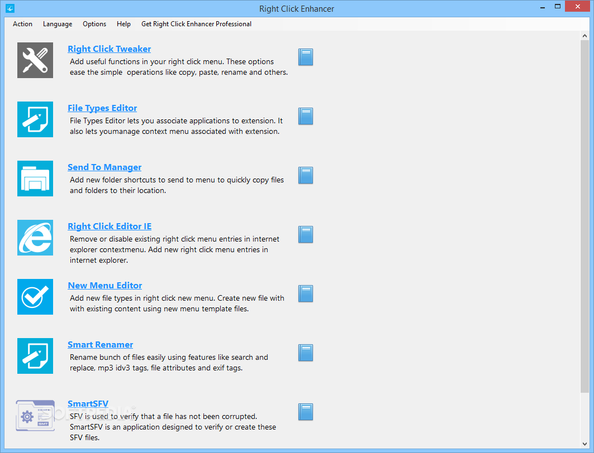This screenshot has width=594, height=453.
Task: Launch the File Types Editor link
Action: (x=102, y=108)
